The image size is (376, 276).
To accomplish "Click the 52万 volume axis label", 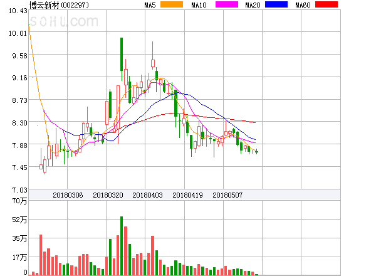I will 19,220.
